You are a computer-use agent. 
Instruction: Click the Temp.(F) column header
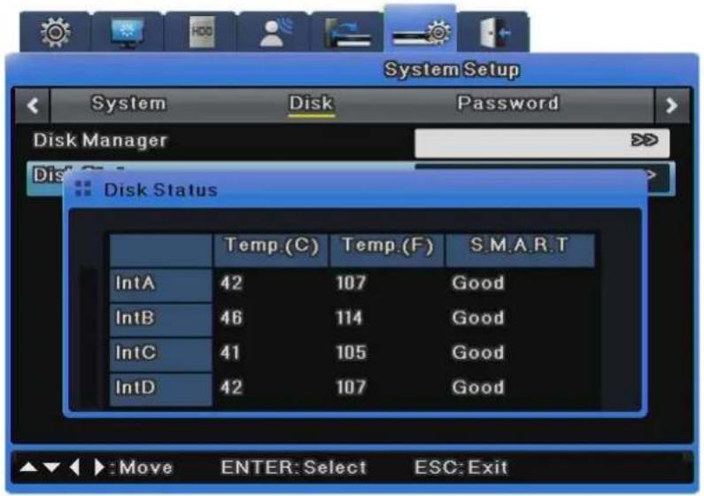coord(387,249)
